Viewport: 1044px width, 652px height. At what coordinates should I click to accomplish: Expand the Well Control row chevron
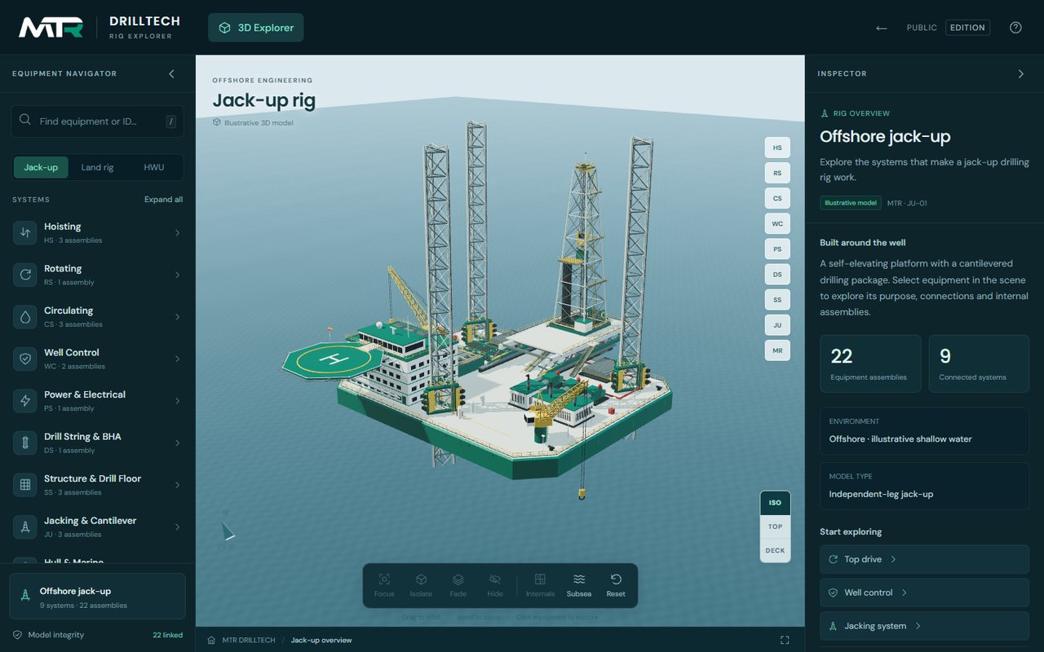point(177,359)
